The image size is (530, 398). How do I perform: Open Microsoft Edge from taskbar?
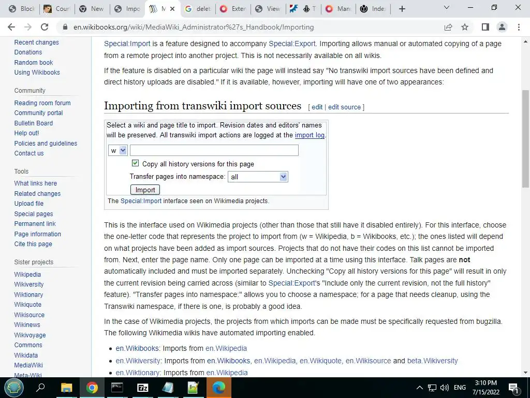219,388
